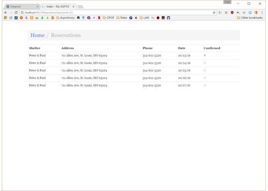
Task: Click the half-circle contrast extension icon
Action: coord(220,12)
